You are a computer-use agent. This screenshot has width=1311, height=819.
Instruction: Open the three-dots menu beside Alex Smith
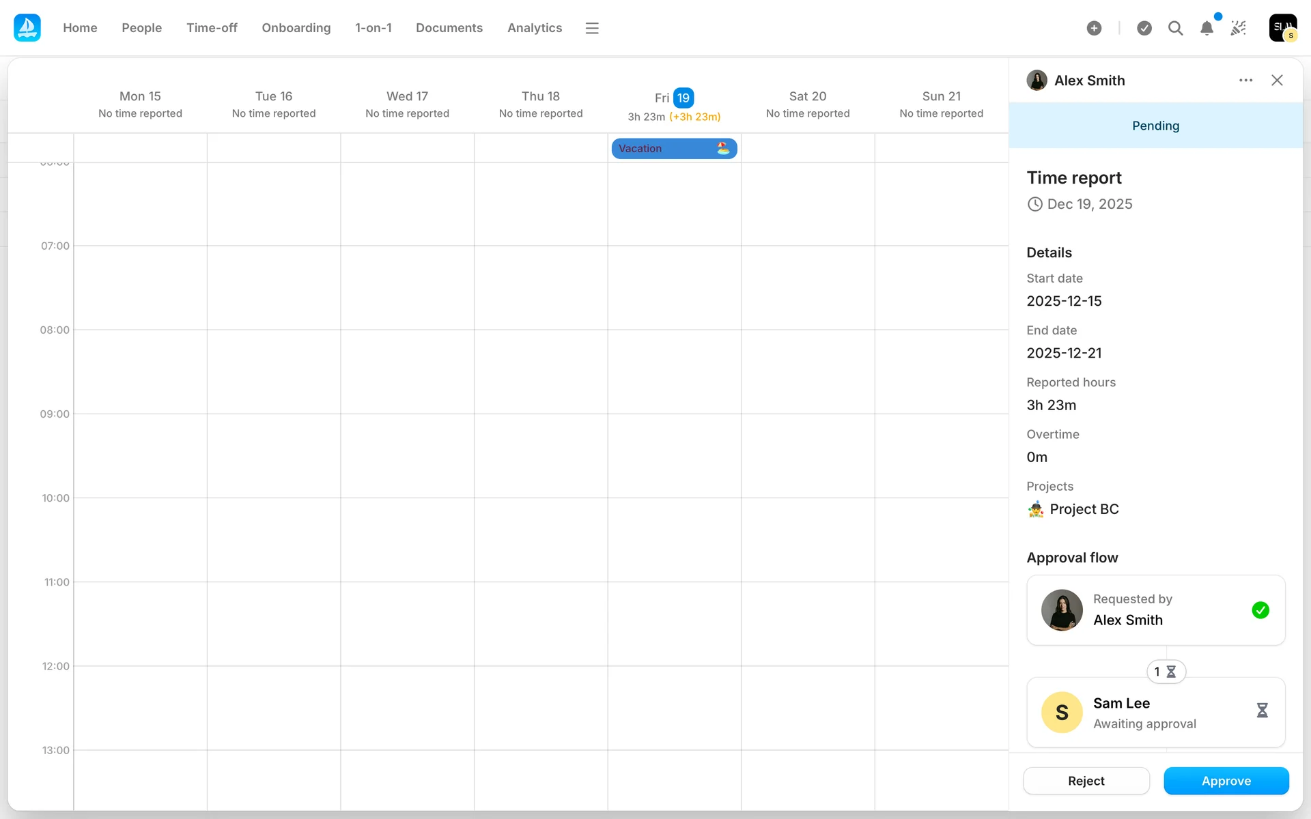[x=1245, y=81]
